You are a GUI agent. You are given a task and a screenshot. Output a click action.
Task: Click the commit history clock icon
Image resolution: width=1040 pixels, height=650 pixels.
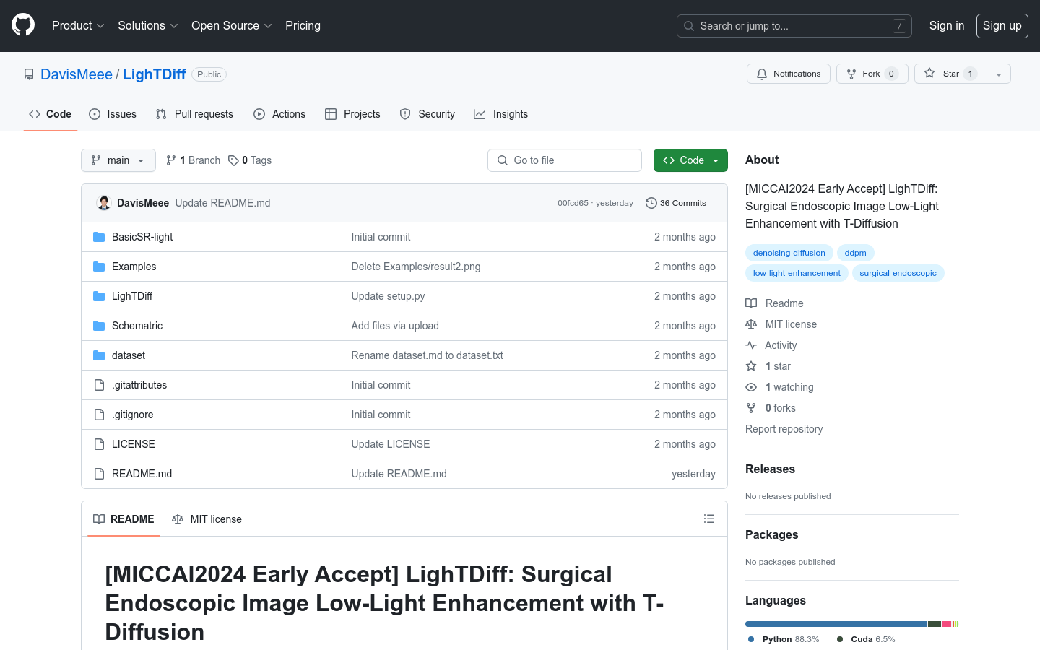651,203
